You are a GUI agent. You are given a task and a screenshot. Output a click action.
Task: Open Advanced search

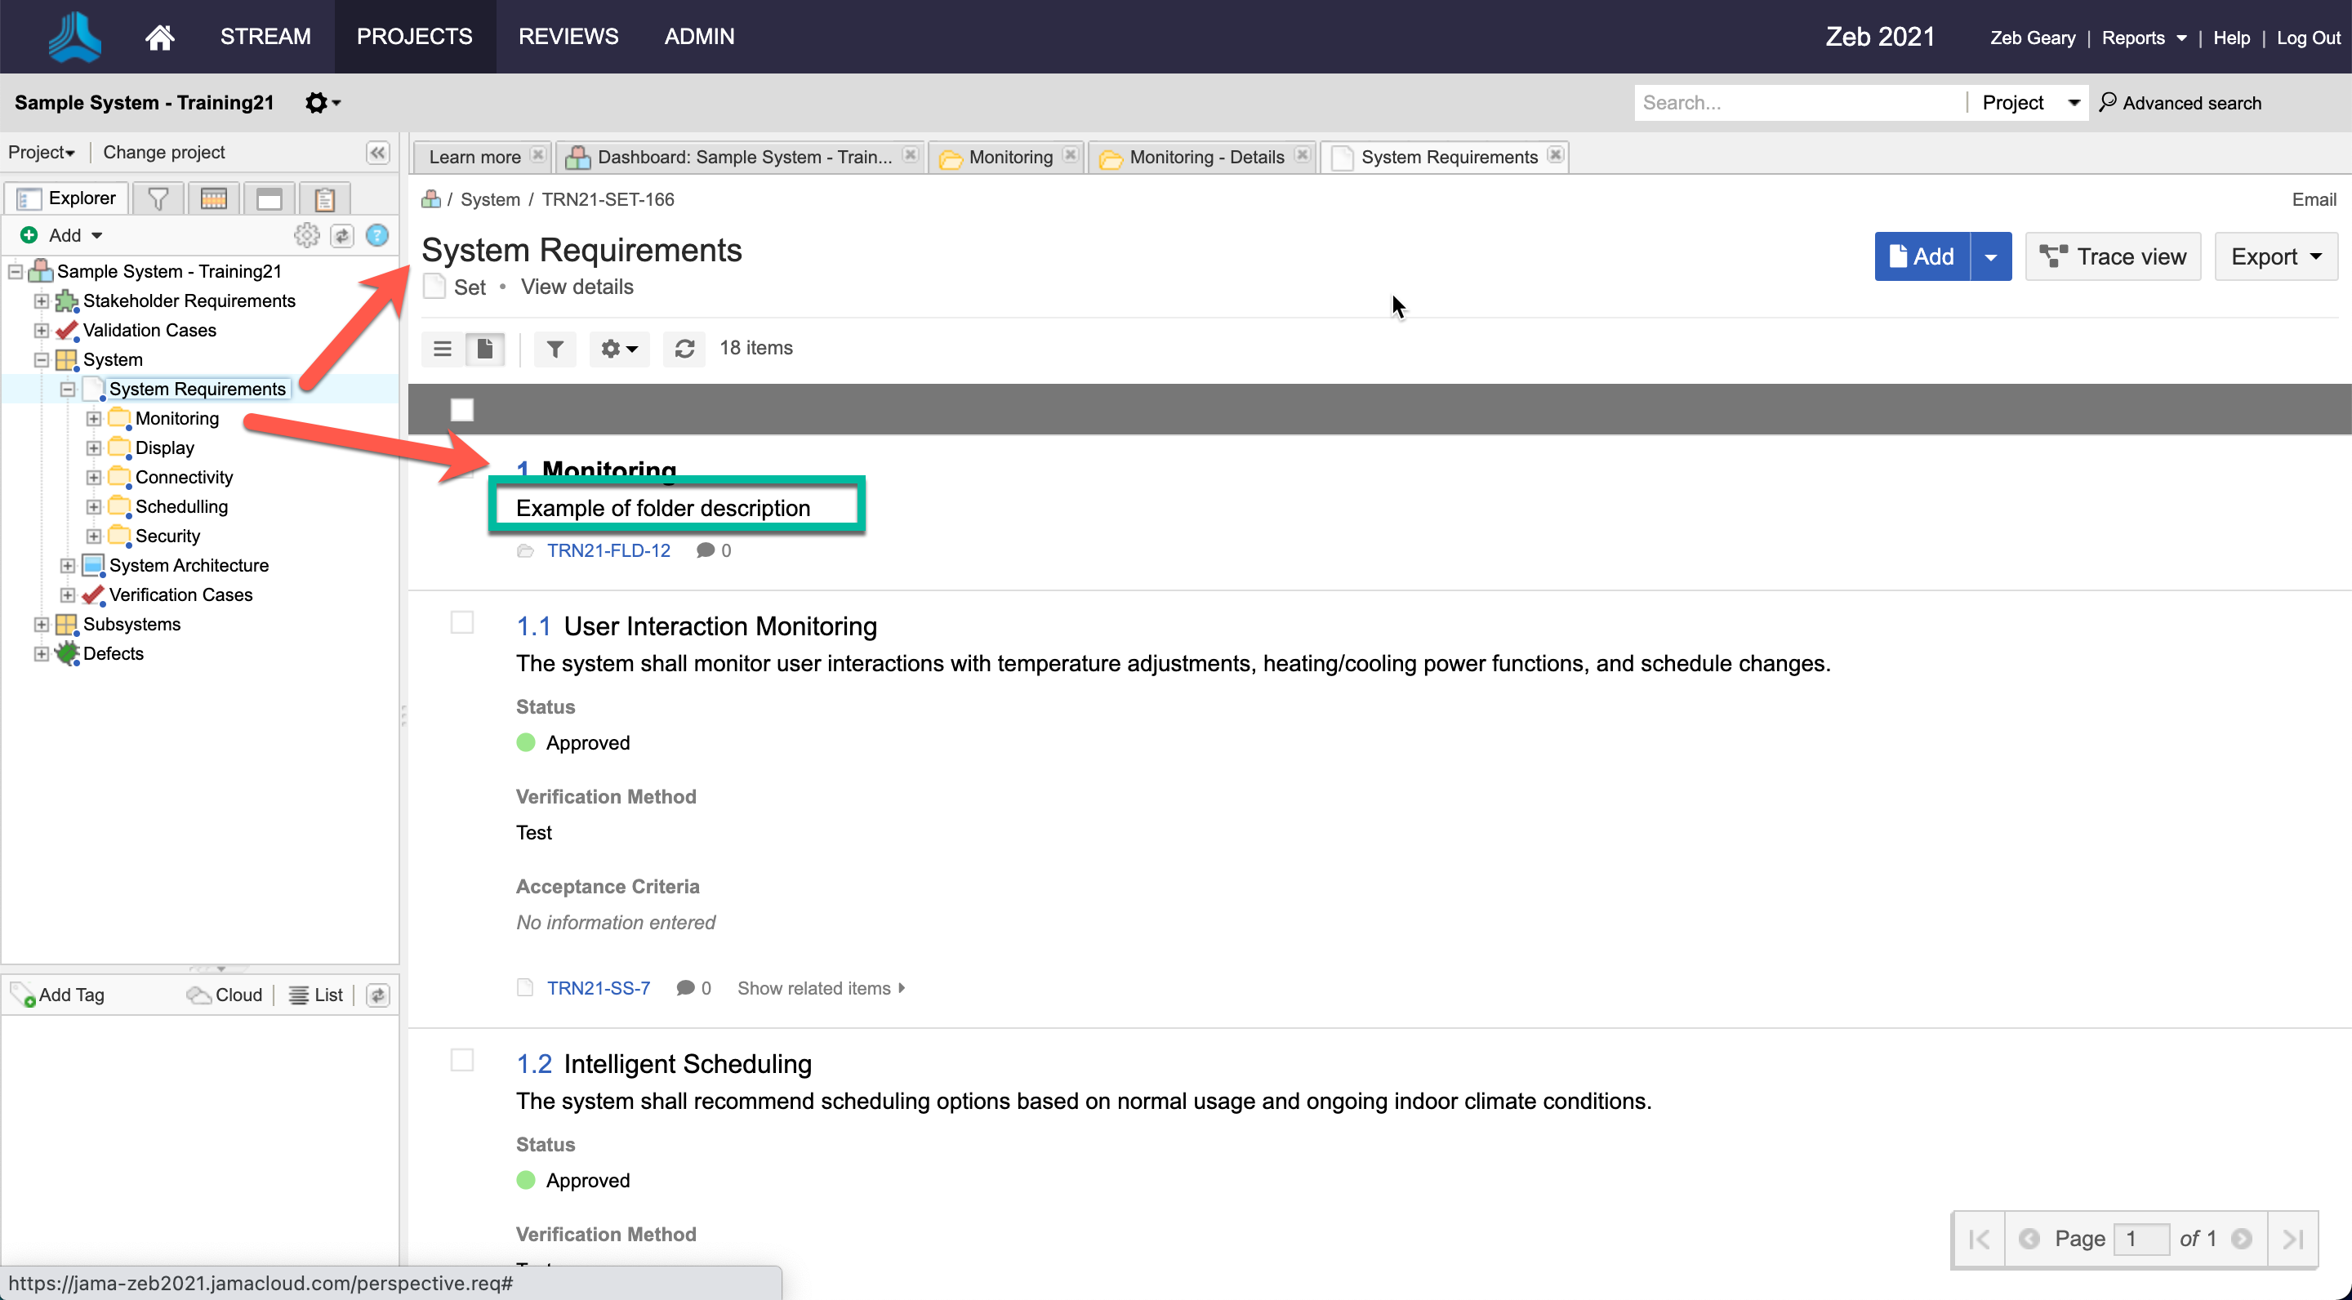click(2180, 102)
